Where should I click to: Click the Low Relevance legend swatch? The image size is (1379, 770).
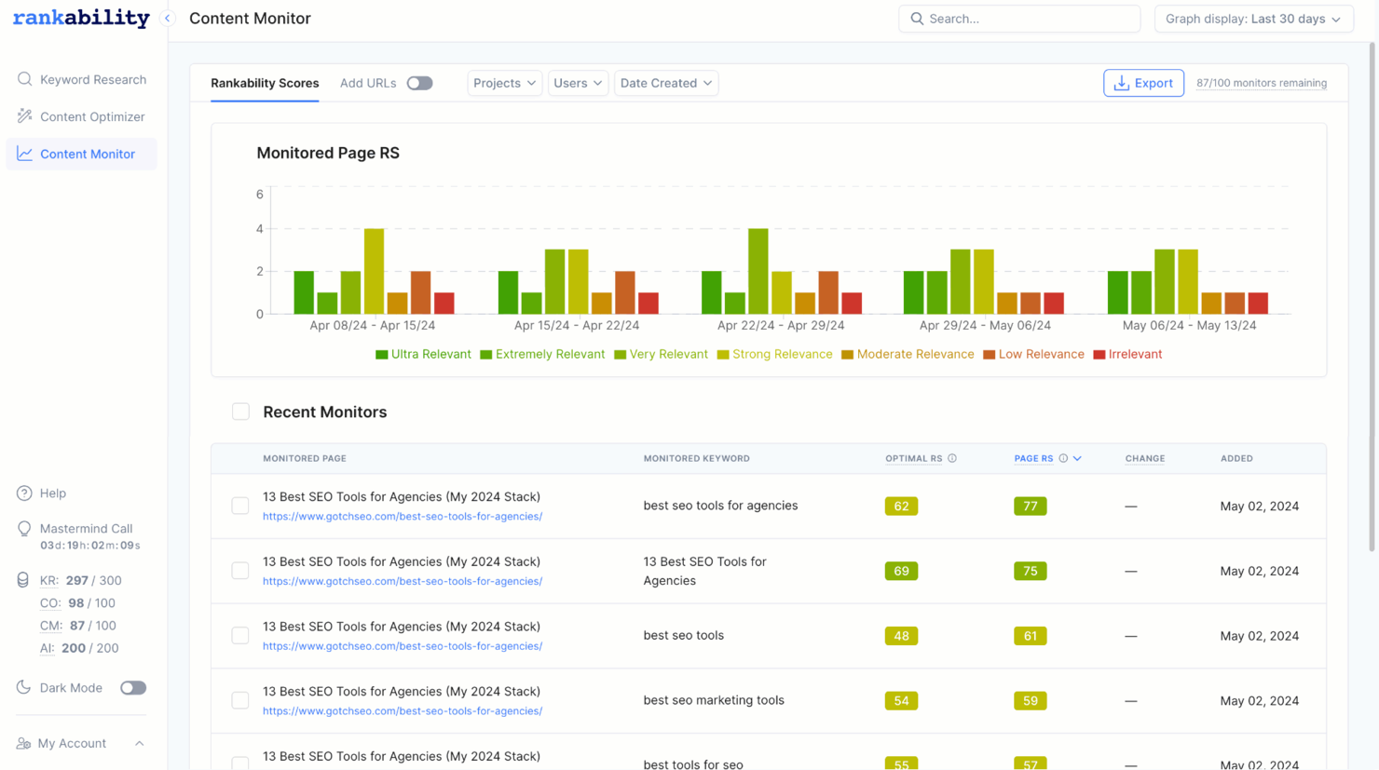(x=990, y=355)
